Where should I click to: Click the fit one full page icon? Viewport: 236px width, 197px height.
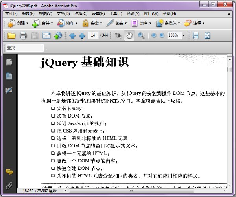[x=207, y=36]
